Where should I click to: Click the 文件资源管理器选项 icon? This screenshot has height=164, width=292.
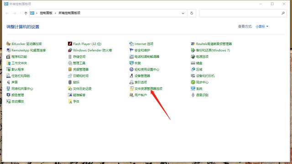click(x=131, y=88)
